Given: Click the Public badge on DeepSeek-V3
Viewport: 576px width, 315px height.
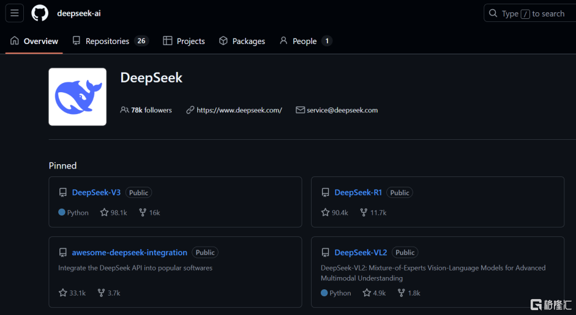Looking at the screenshot, I should [x=138, y=193].
